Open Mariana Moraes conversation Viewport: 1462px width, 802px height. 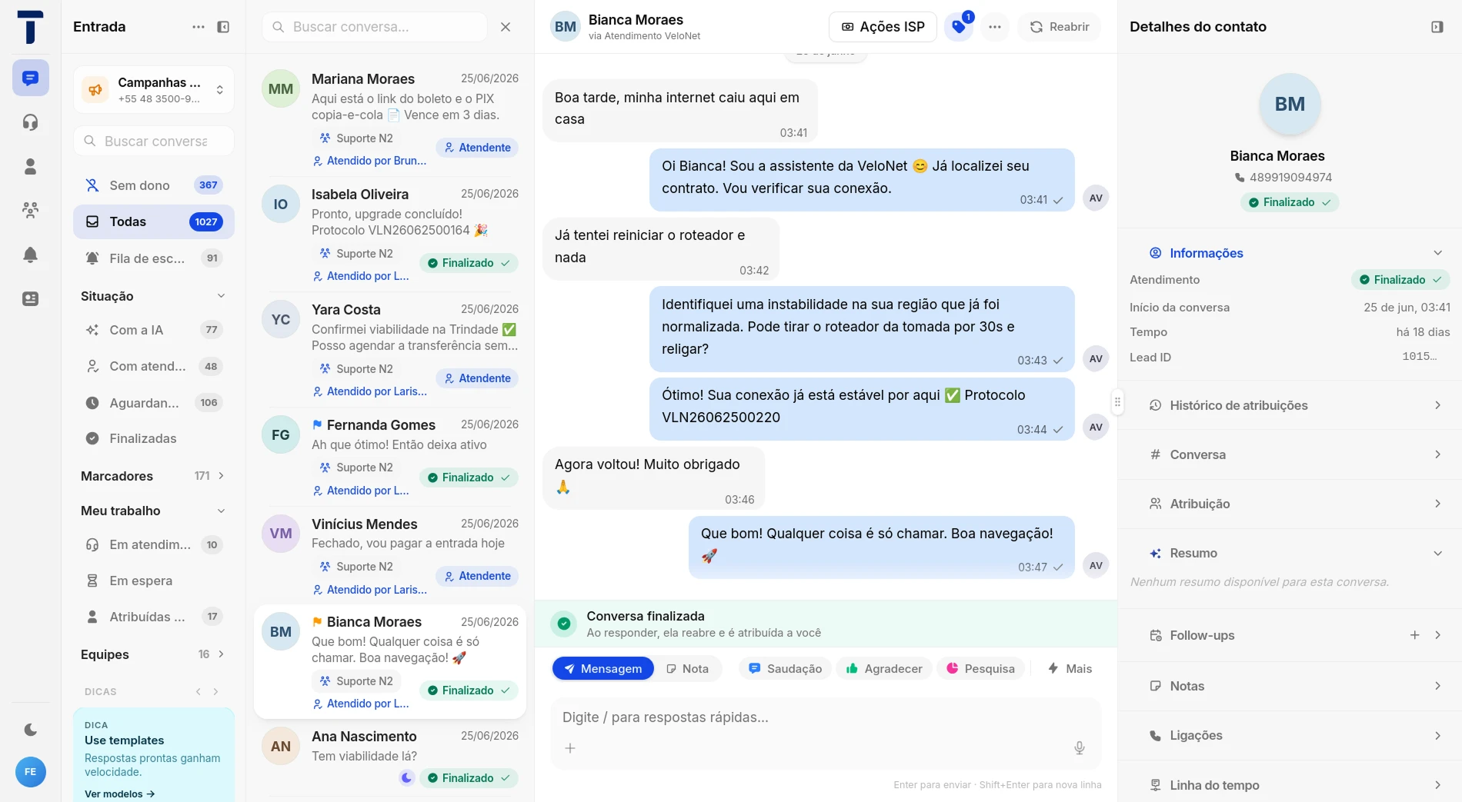(x=390, y=119)
